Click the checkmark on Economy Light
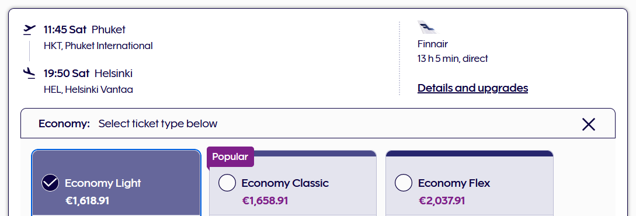 tap(50, 183)
